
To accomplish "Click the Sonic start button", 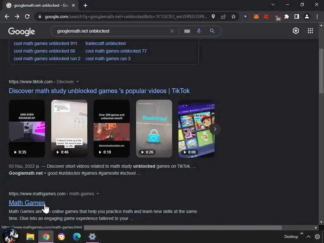I will [x=10, y=236].
